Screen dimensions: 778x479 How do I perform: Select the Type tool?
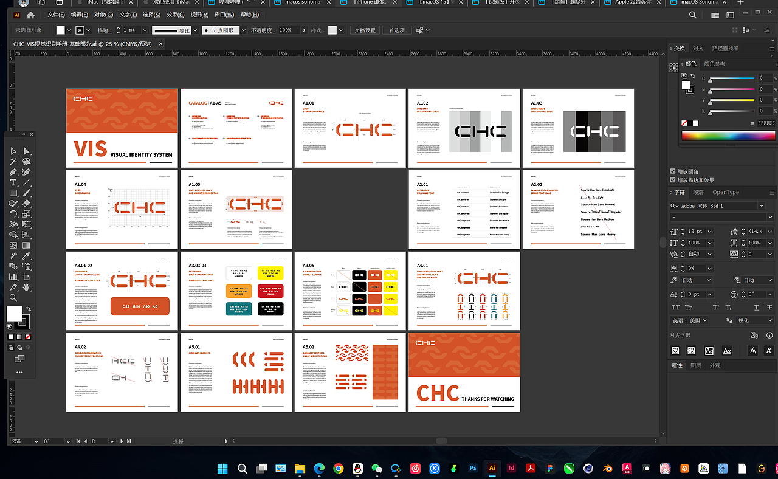13,182
